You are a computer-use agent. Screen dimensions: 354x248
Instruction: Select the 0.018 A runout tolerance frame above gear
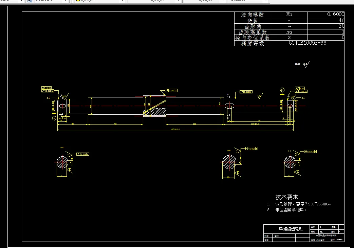[171, 90]
